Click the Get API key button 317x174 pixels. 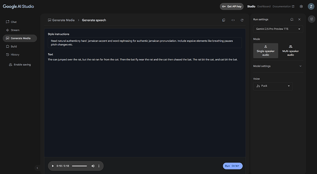tap(232, 6)
